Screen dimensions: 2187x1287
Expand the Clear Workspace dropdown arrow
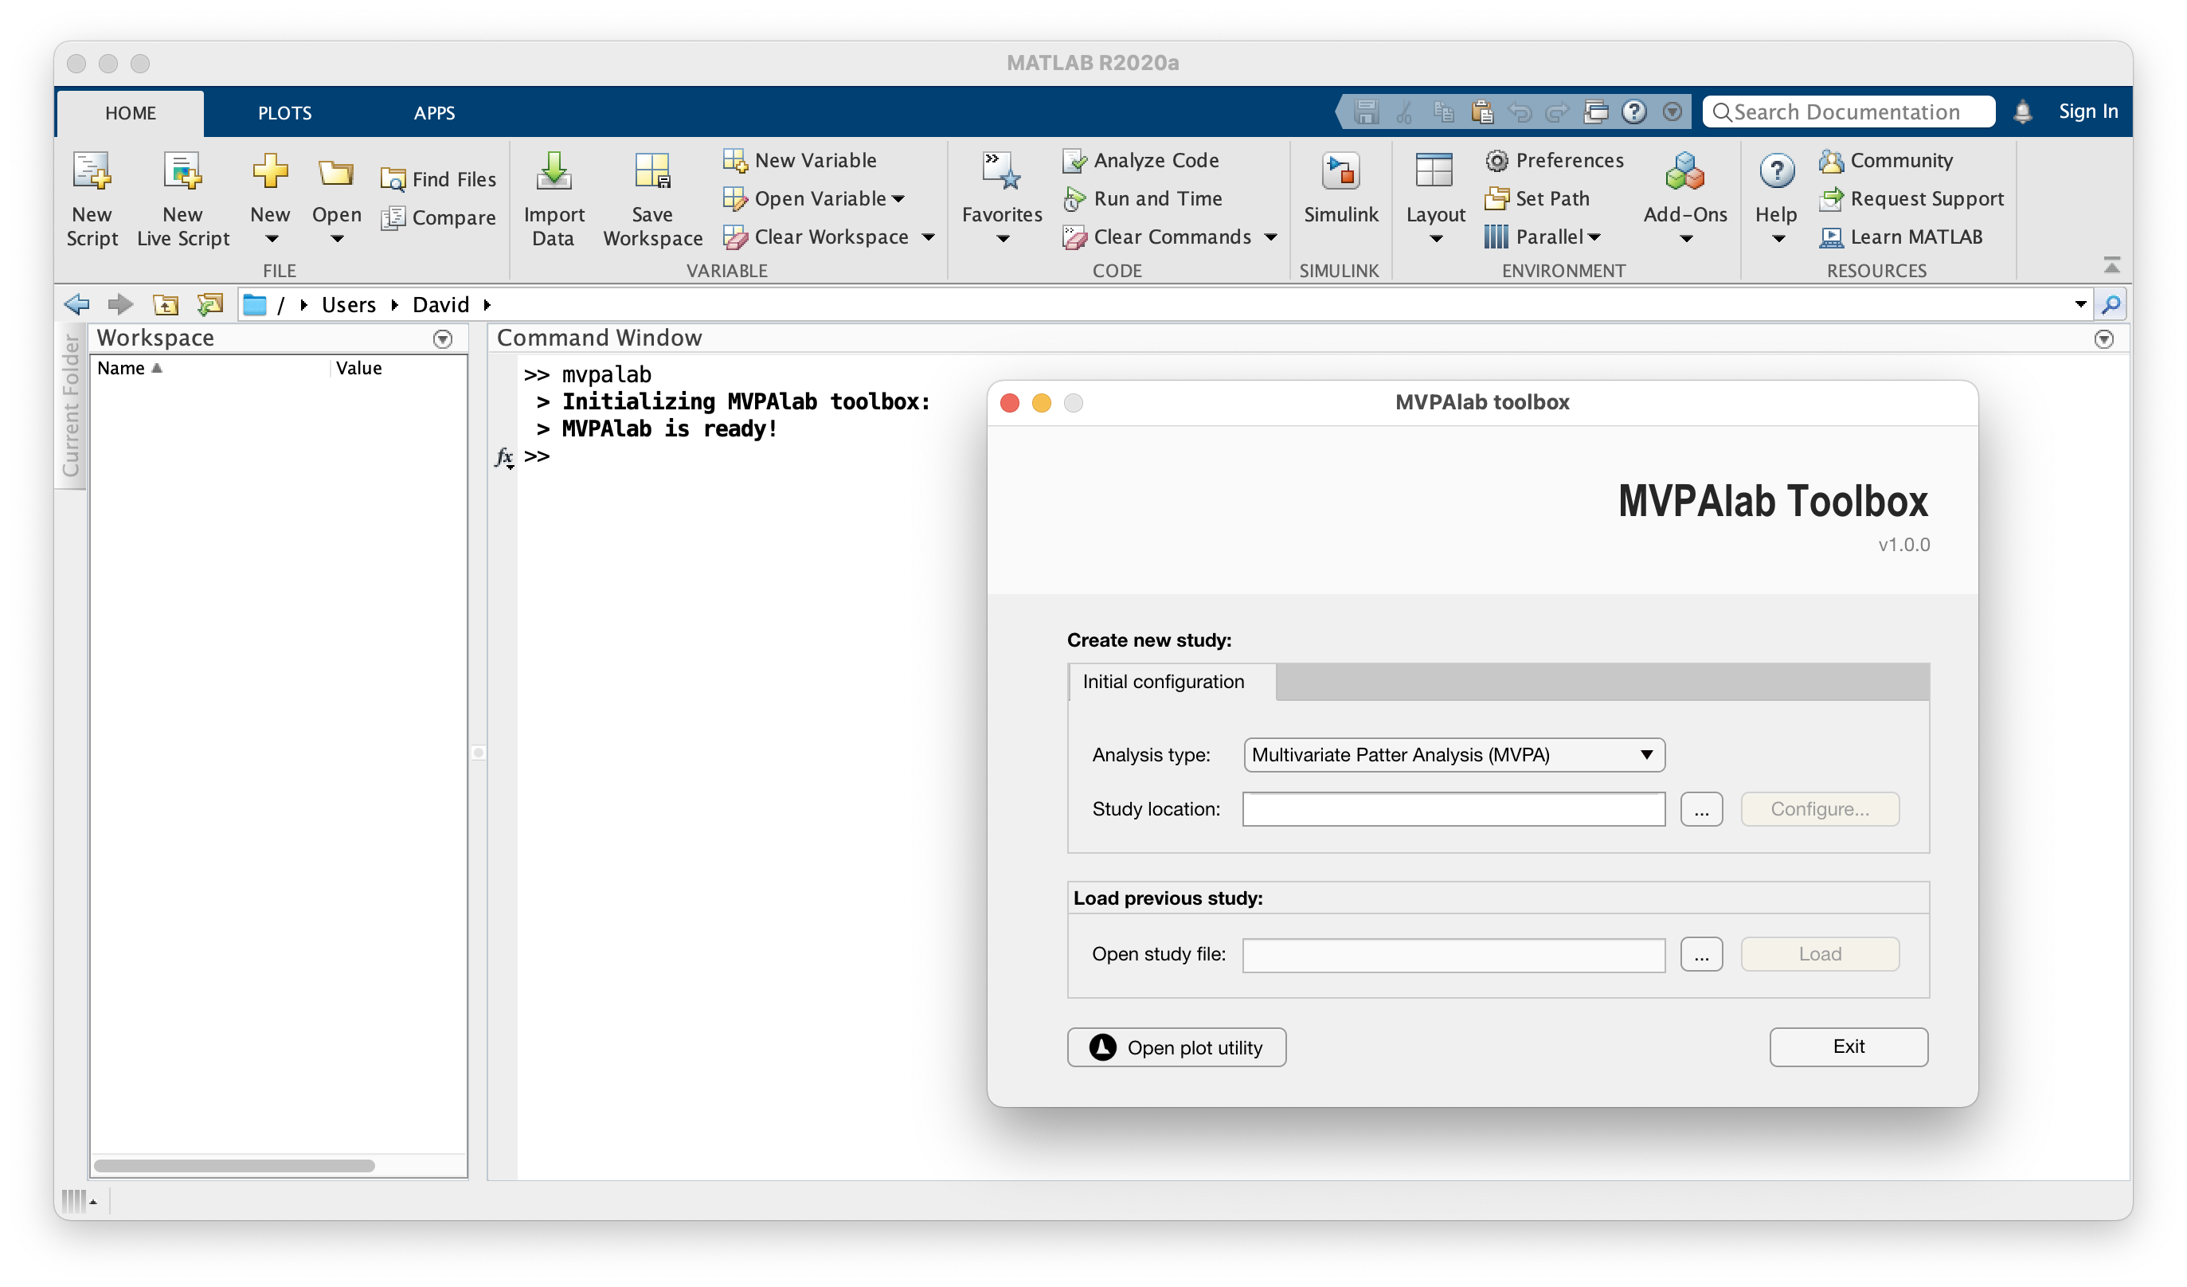pos(928,238)
